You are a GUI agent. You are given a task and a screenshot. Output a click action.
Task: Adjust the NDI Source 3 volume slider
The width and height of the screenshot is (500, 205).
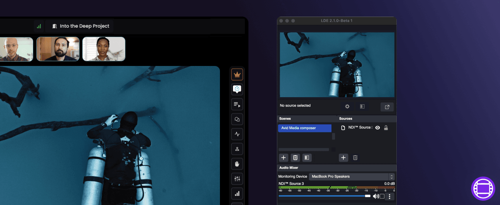pyautogui.click(x=324, y=196)
